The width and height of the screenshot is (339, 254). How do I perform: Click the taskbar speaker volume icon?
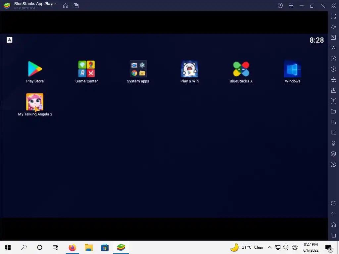coord(286,247)
